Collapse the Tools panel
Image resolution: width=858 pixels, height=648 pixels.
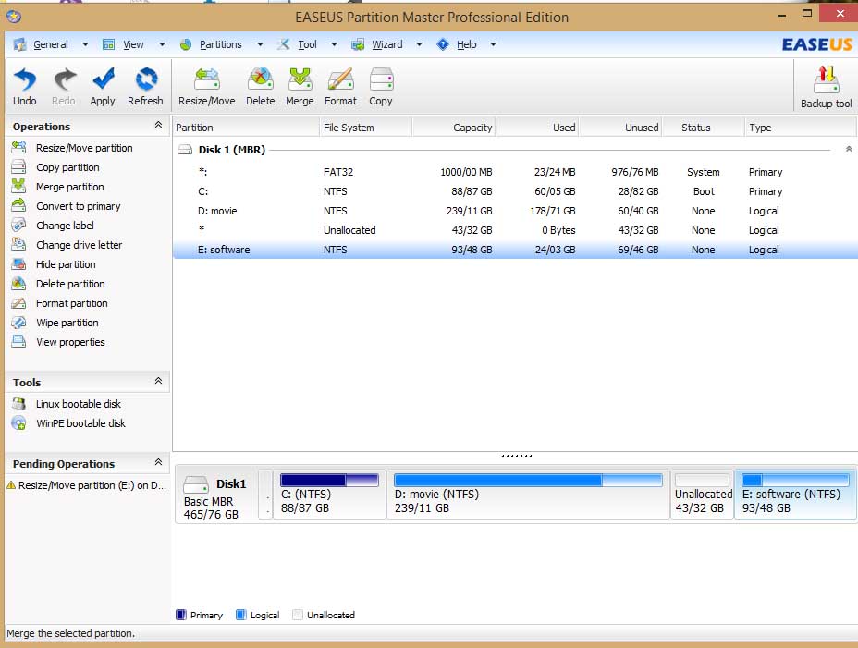[x=158, y=382]
